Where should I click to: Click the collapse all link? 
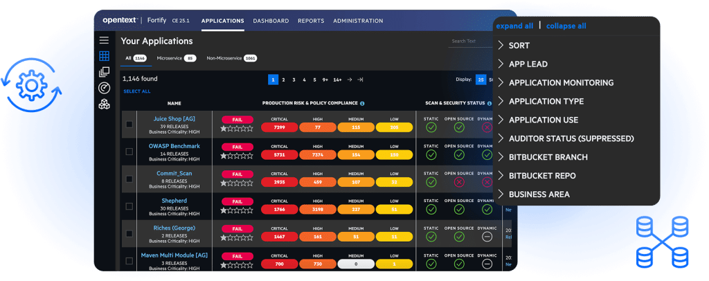566,26
